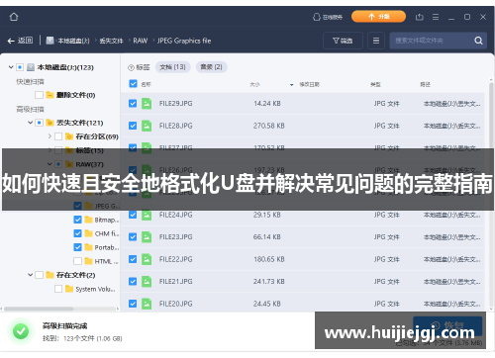Uncheck FILE29.JPG checkbox
The width and height of the screenshot is (495, 358).
[133, 104]
